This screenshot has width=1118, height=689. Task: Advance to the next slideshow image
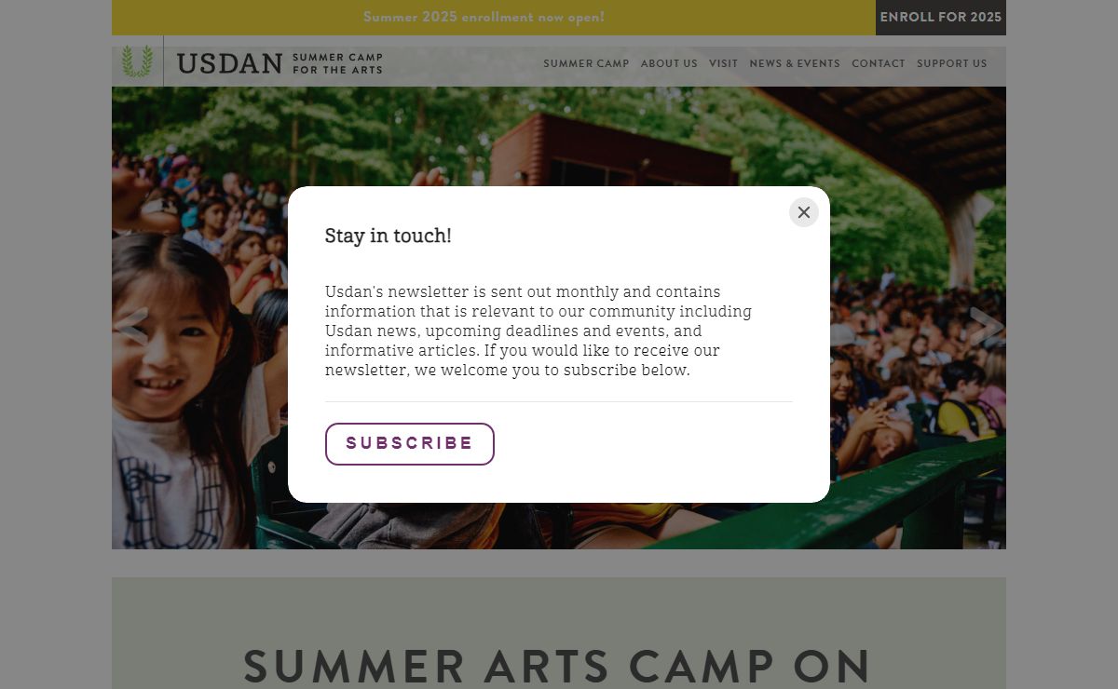[x=986, y=326]
